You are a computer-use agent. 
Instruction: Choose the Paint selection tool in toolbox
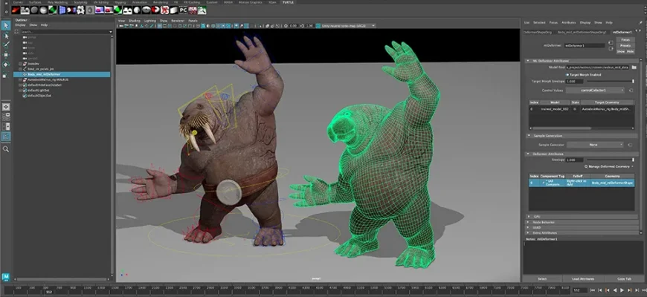click(x=6, y=45)
